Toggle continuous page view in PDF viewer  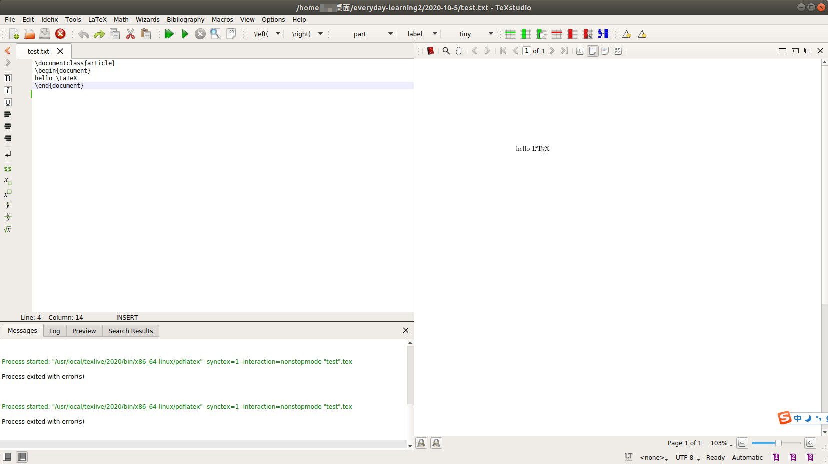580,51
